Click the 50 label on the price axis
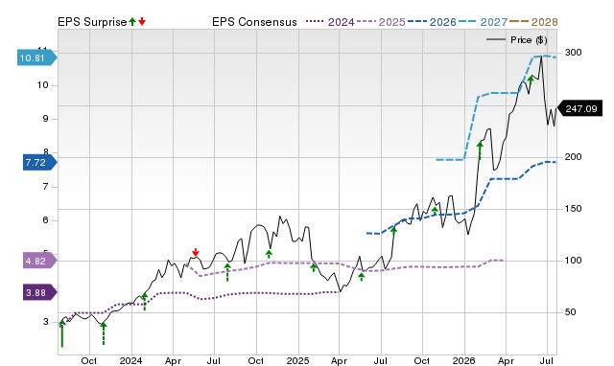 pos(571,312)
